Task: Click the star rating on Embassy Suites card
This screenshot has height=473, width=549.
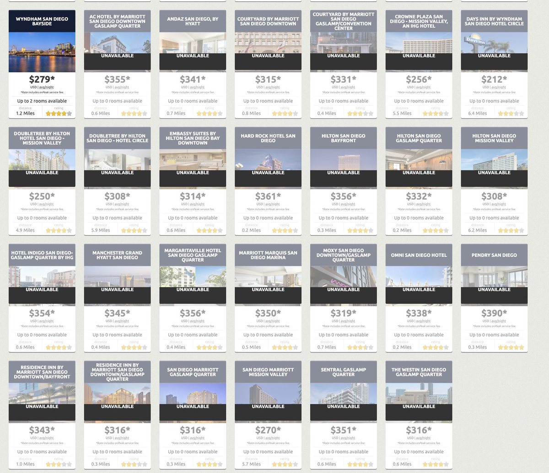Action: point(210,230)
